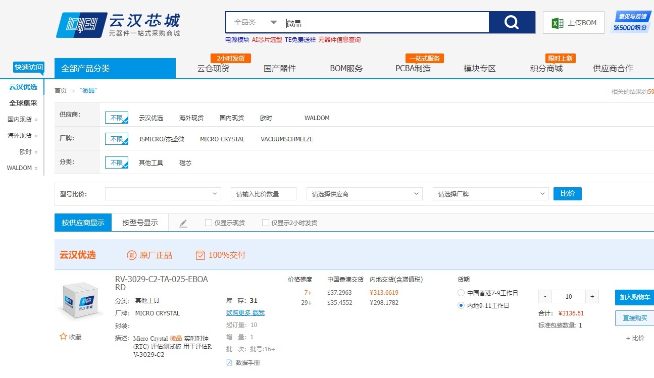This screenshot has height=378, width=654.
Task: Click the minus quantity button
Action: point(545,296)
